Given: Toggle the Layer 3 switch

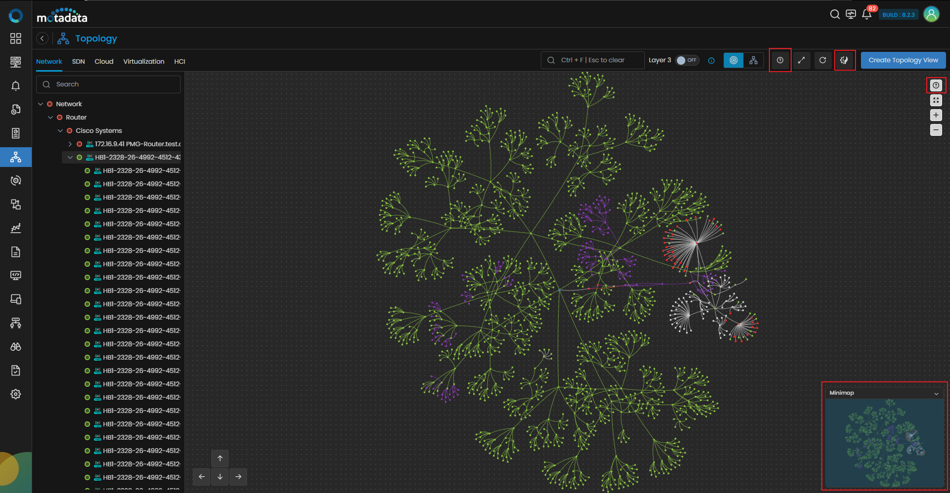Looking at the screenshot, I should (687, 60).
